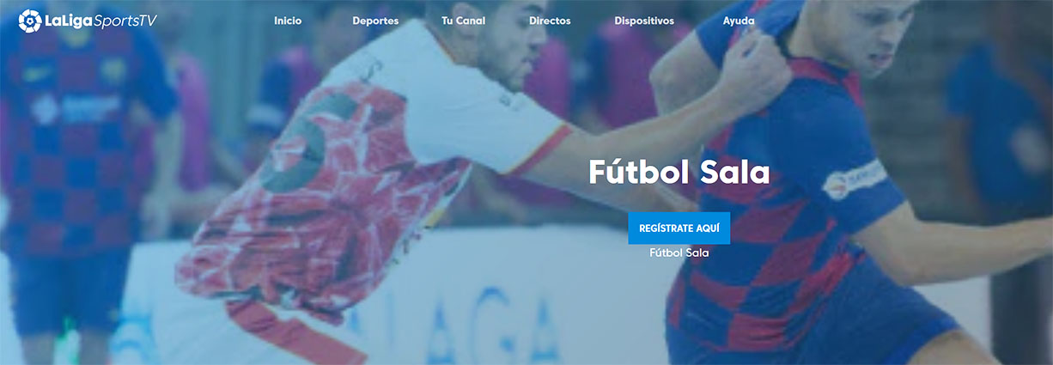
Task: Open the Ayuda help page
Action: [x=739, y=21]
